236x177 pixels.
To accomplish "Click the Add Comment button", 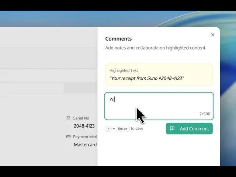I will [x=189, y=129].
